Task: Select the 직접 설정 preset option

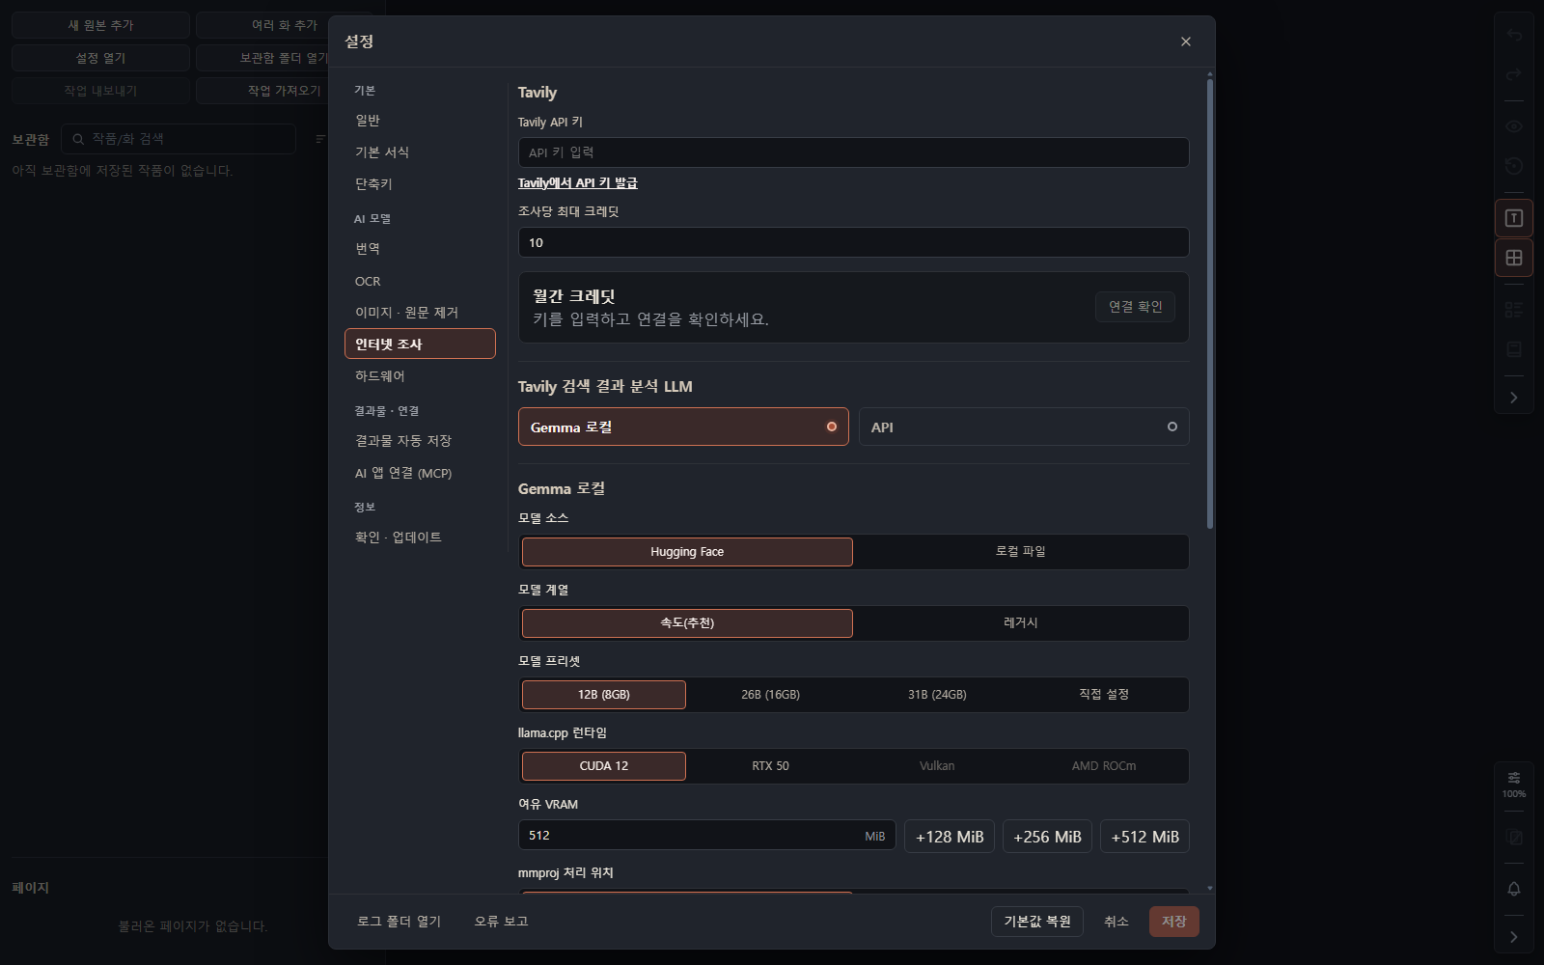Action: tap(1104, 695)
